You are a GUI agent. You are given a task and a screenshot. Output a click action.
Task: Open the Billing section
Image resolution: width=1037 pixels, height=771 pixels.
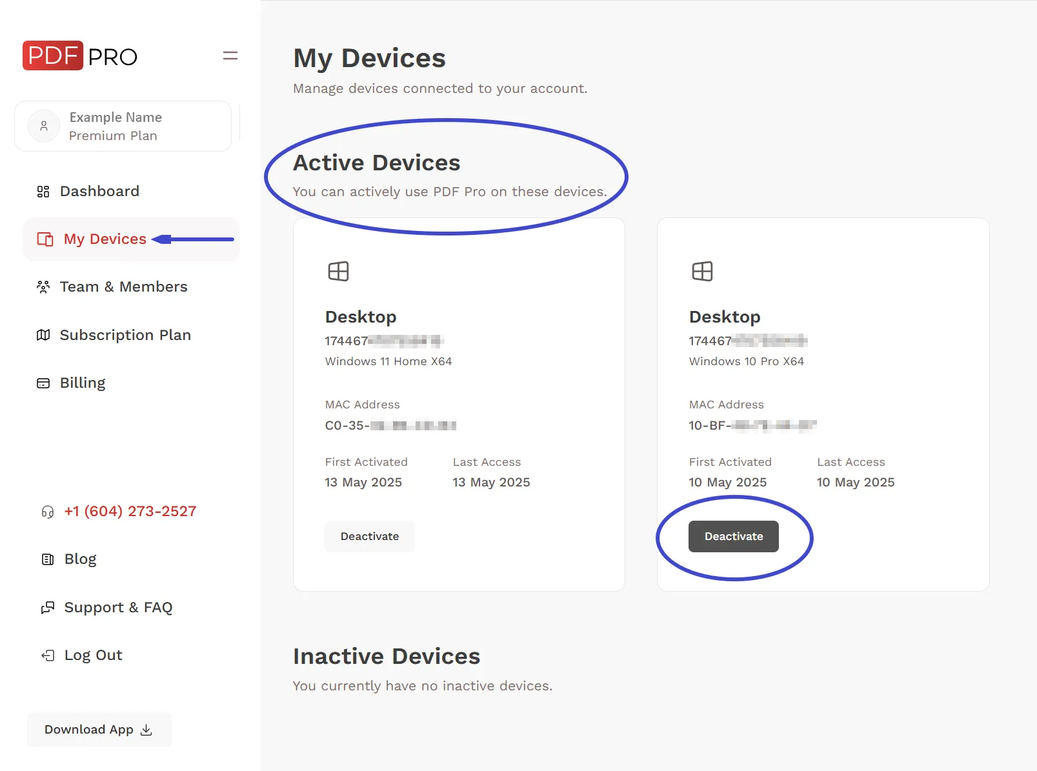pos(131,383)
